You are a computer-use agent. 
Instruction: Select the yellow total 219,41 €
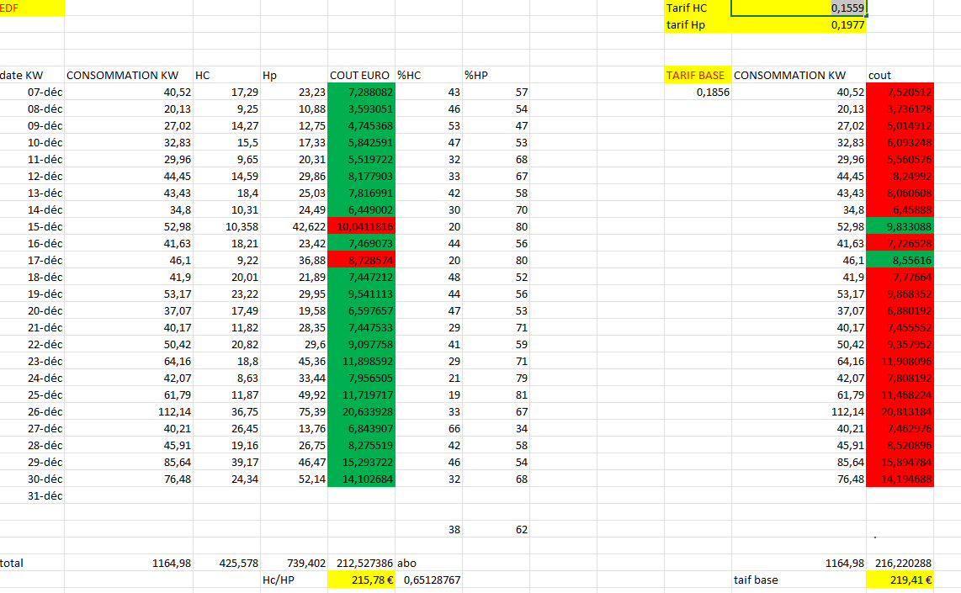pos(900,580)
